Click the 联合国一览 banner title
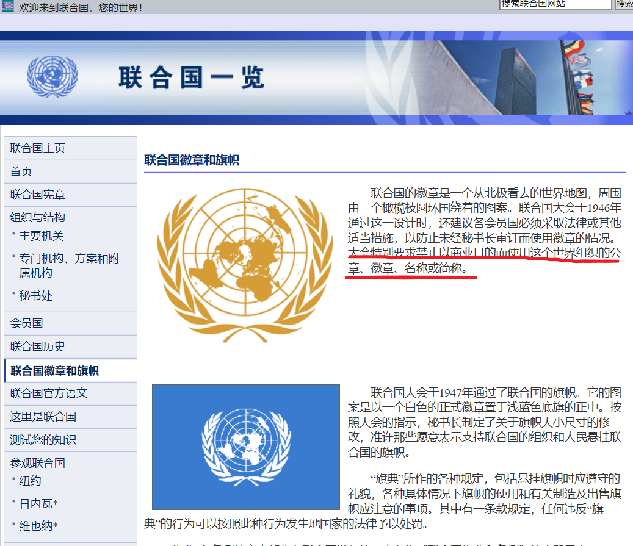Screen dimensions: 633x546 pos(191,77)
